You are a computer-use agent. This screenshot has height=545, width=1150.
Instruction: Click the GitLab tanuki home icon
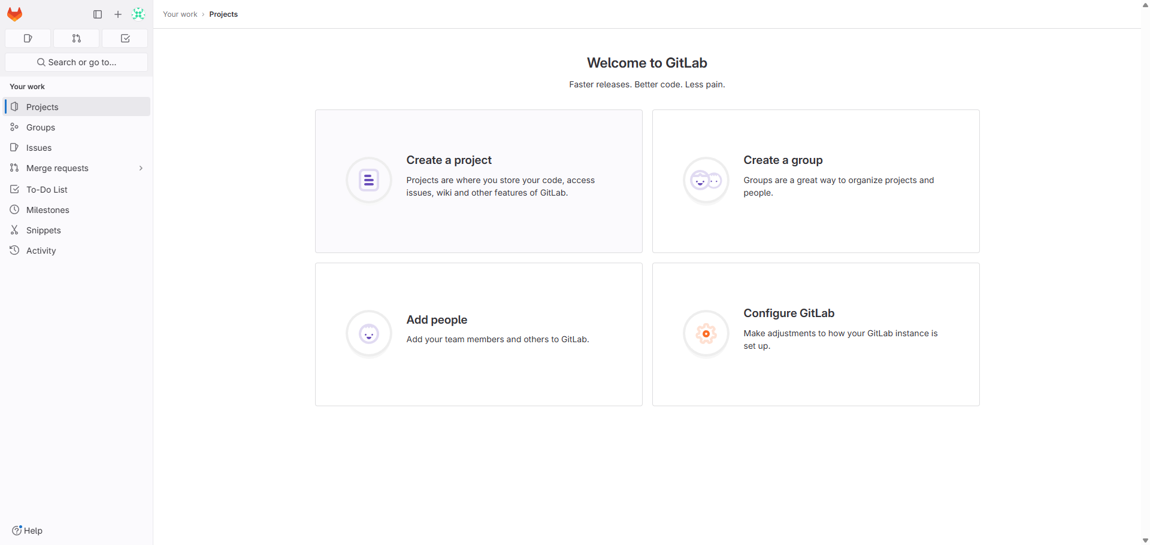[14, 14]
